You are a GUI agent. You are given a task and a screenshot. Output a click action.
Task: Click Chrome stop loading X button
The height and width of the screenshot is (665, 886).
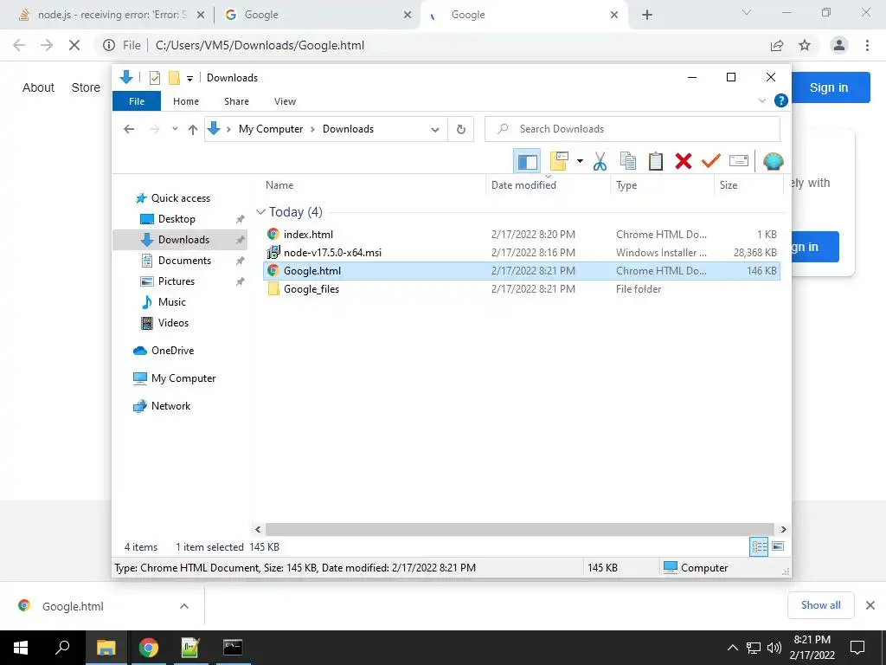click(x=74, y=45)
